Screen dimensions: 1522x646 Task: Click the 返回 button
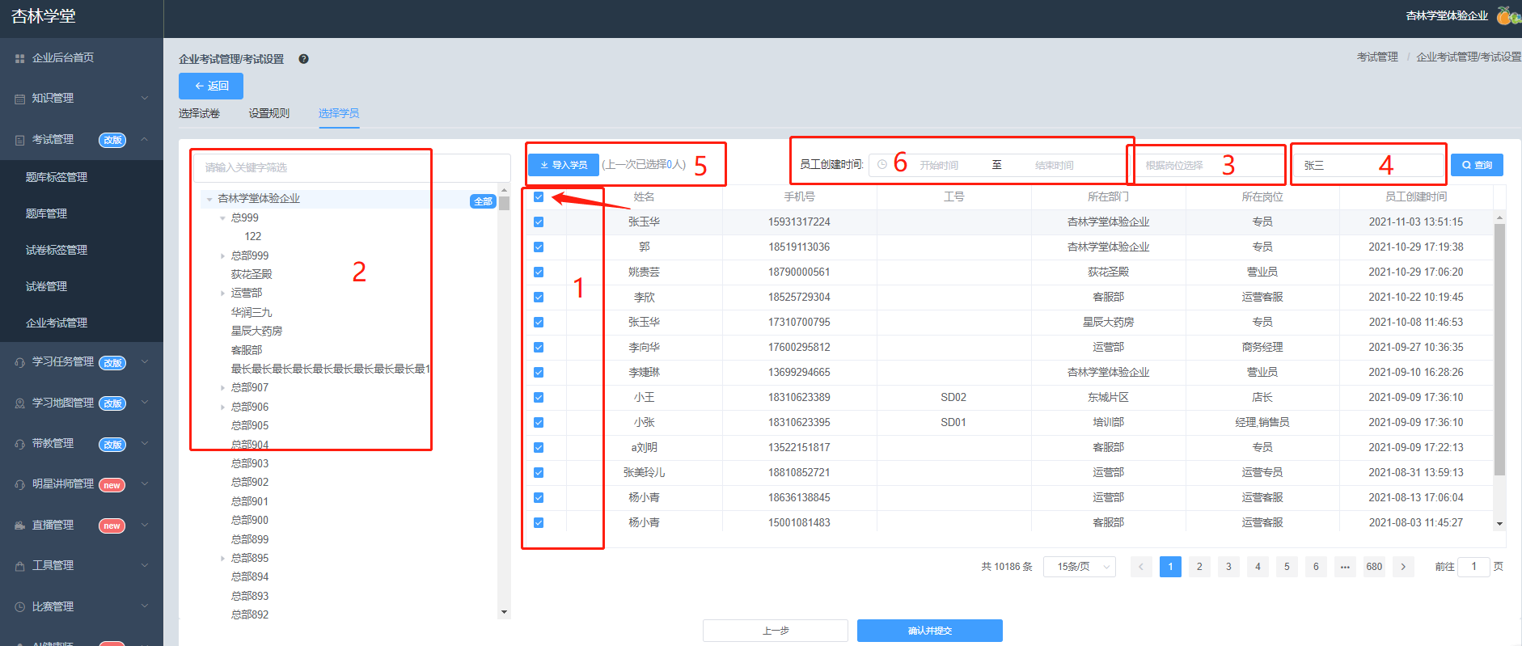[211, 86]
